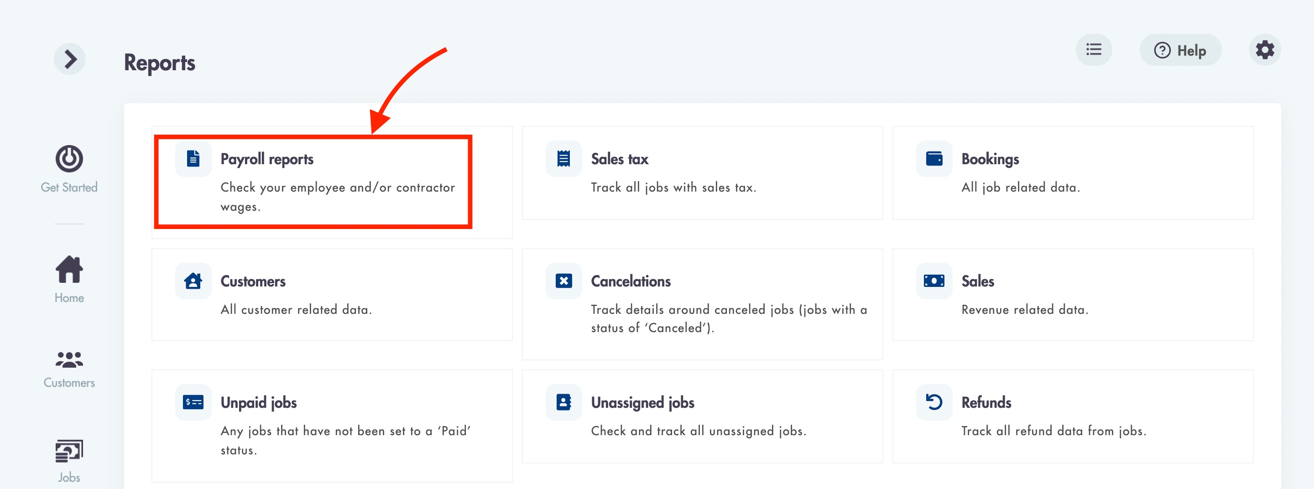The width and height of the screenshot is (1314, 489).
Task: Click the Sales money bill icon
Action: pos(934,281)
